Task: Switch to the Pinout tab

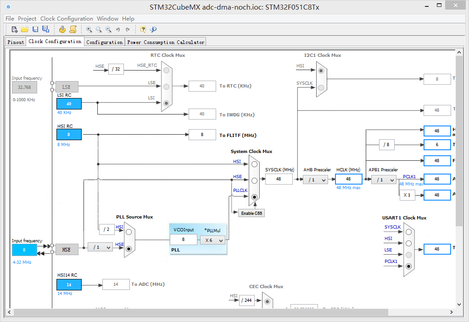Action: (16, 42)
